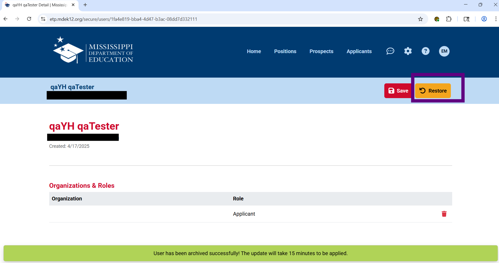Open the Applicants page
The height and width of the screenshot is (263, 499).
(x=359, y=51)
